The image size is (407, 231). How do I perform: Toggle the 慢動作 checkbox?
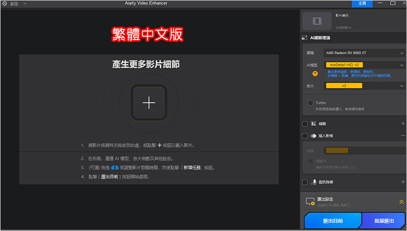[310, 162]
